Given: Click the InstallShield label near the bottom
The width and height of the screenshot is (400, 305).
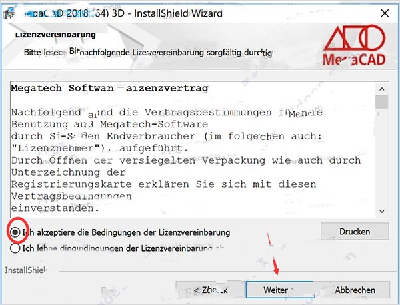Looking at the screenshot, I should coord(26,270).
